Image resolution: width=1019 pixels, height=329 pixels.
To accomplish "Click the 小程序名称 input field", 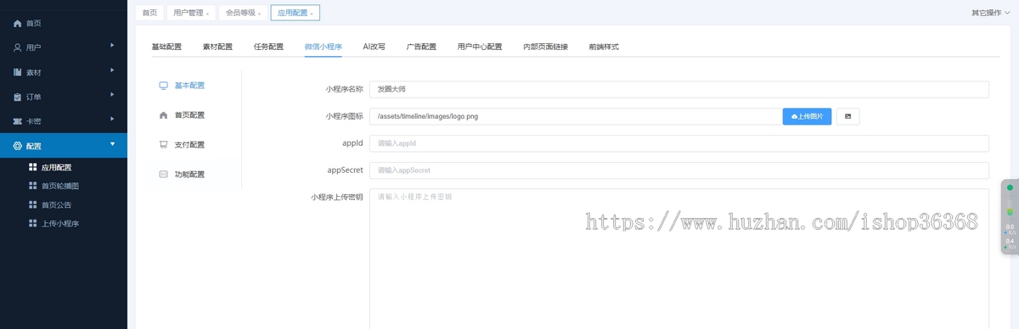I will point(679,89).
